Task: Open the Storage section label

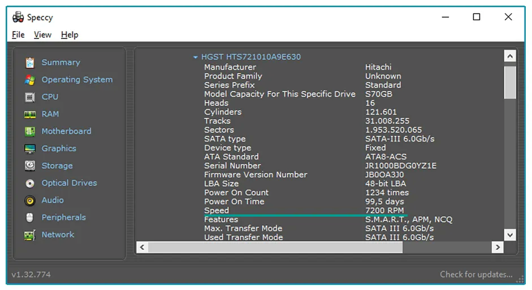Action: point(57,166)
